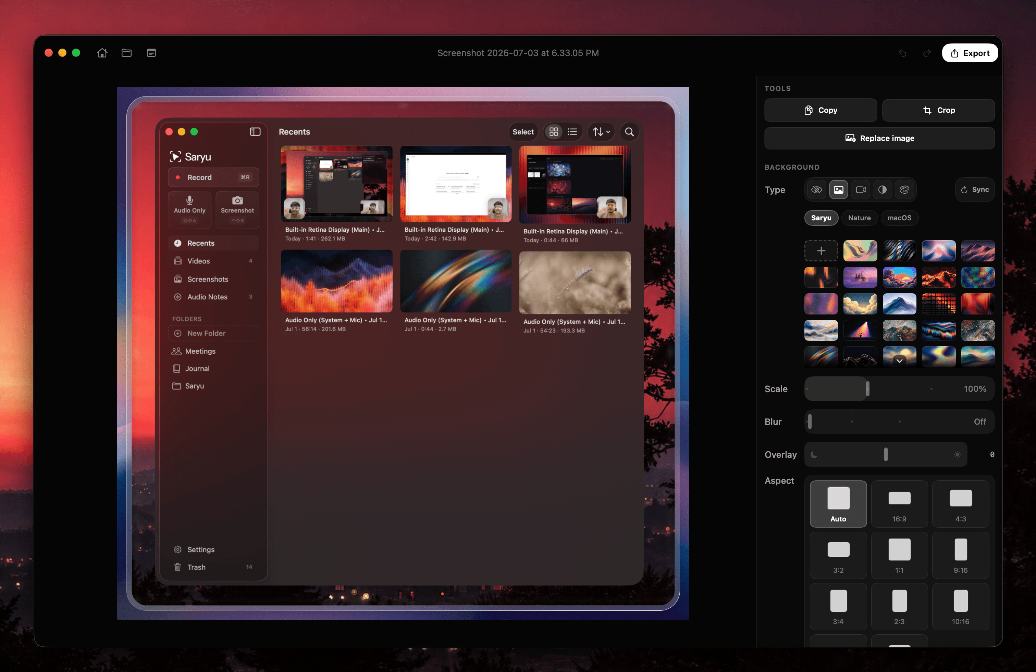Click the sidebar toggle icon in the preview image
This screenshot has width=1036, height=672.
coord(255,132)
